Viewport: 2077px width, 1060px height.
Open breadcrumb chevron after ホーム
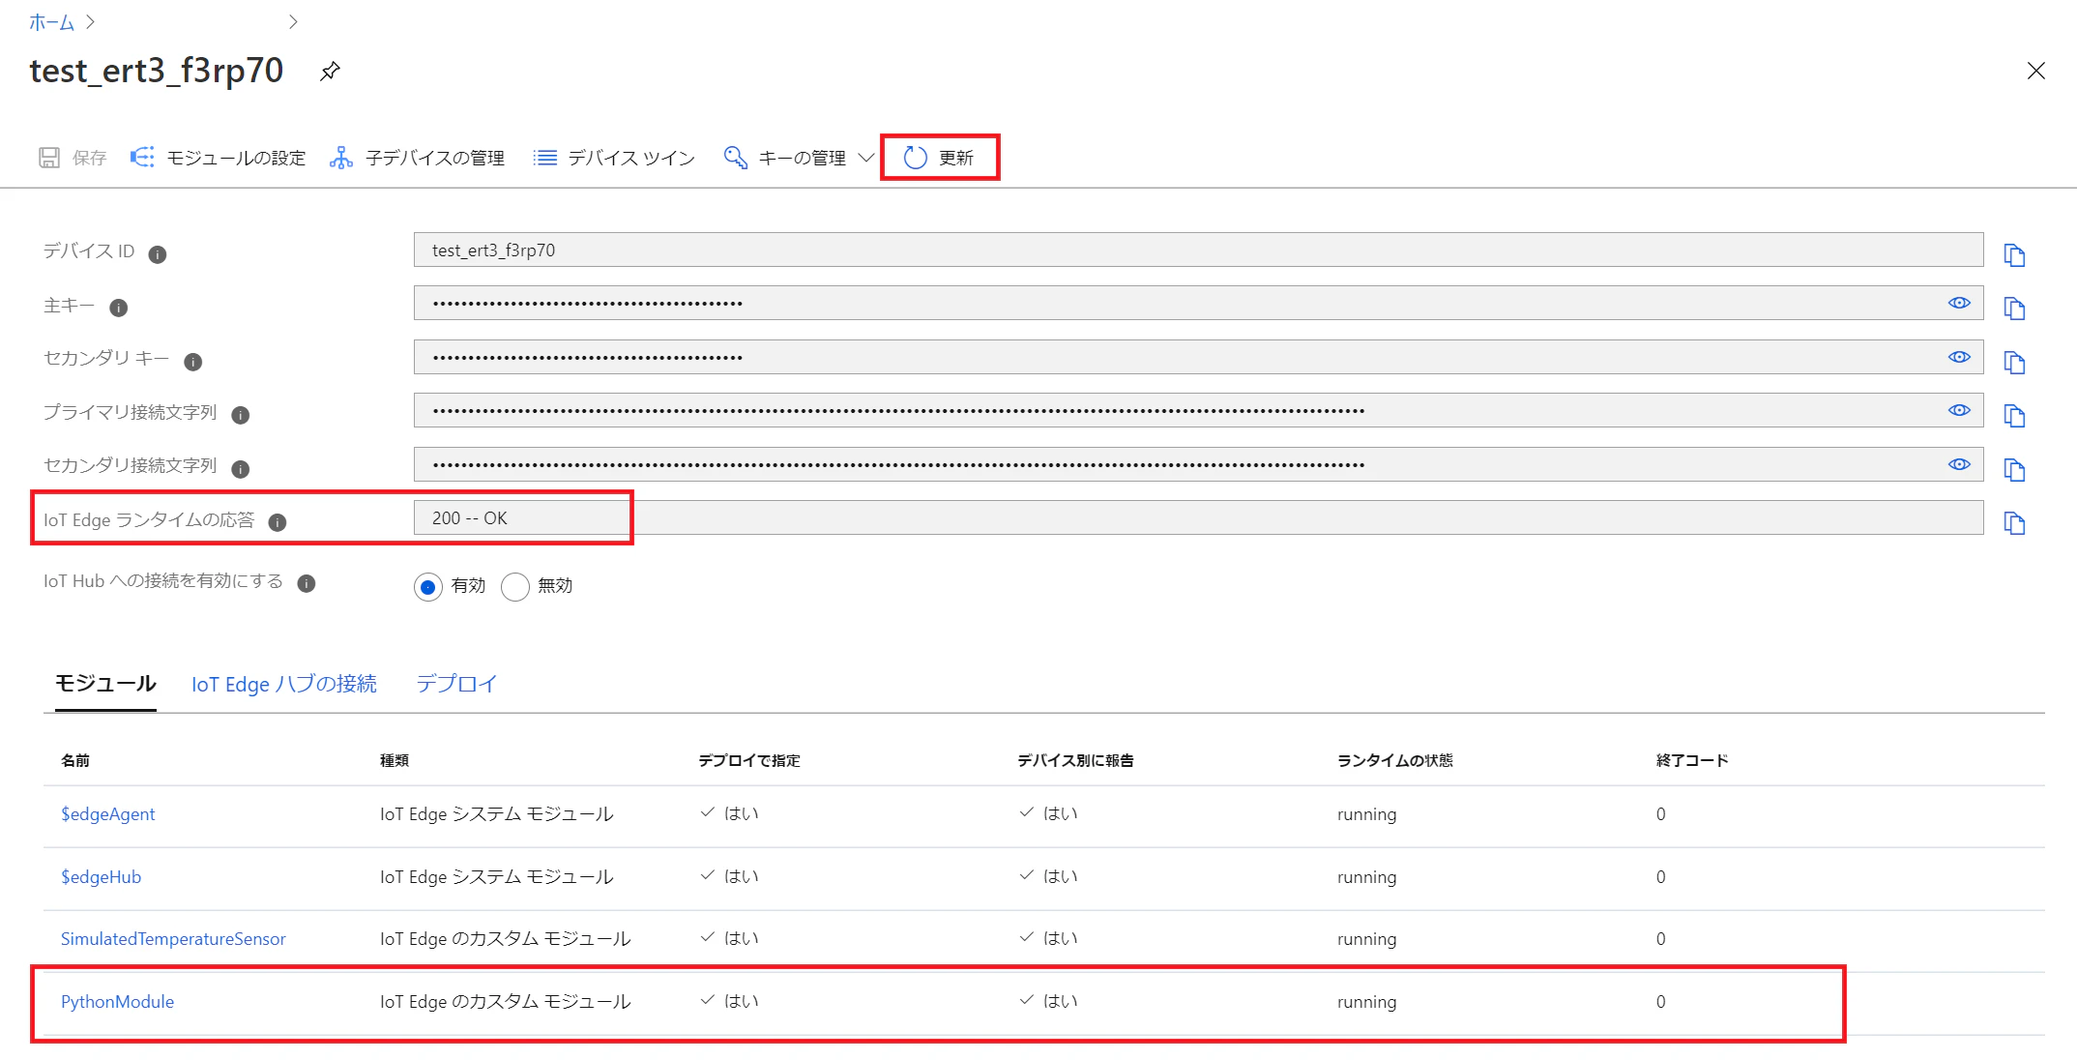click(x=90, y=21)
